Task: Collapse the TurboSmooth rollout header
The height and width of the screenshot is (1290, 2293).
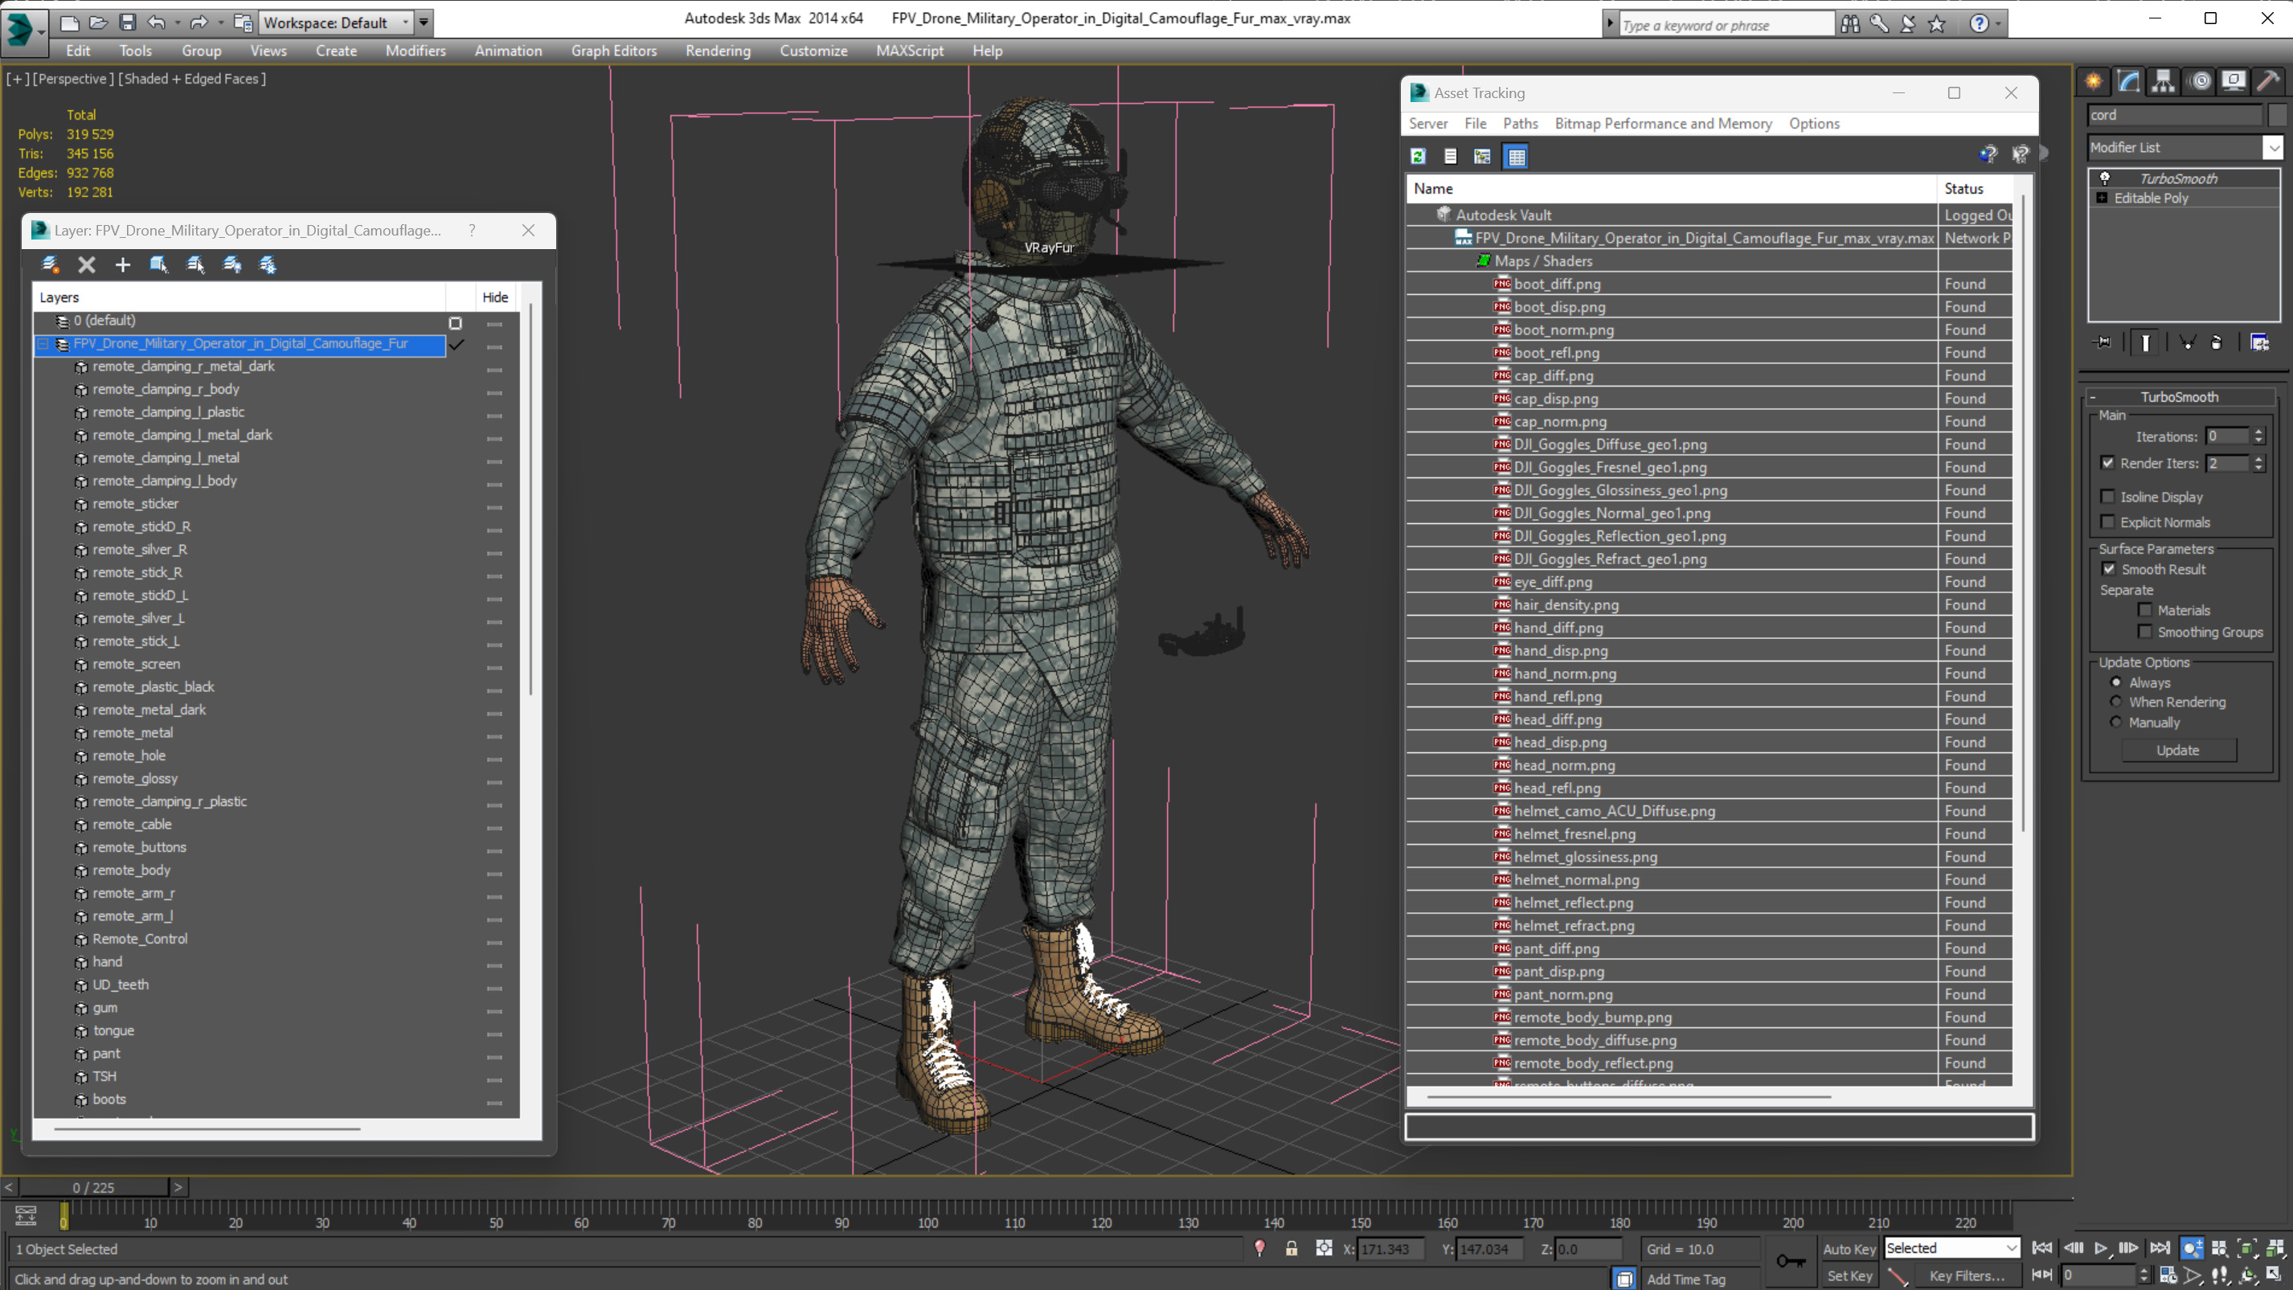Action: (x=2180, y=397)
